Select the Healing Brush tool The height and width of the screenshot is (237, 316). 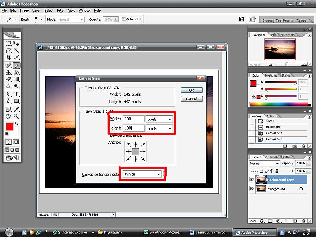(x=8, y=66)
